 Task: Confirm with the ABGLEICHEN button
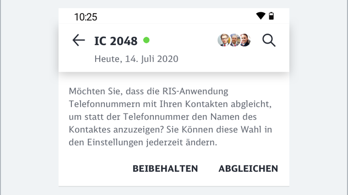point(248,169)
